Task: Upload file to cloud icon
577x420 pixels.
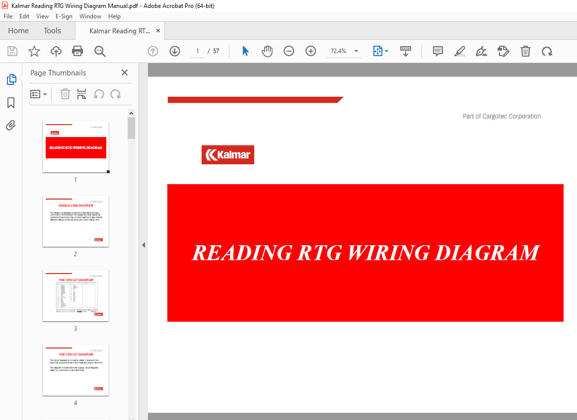Action: pyautogui.click(x=56, y=51)
